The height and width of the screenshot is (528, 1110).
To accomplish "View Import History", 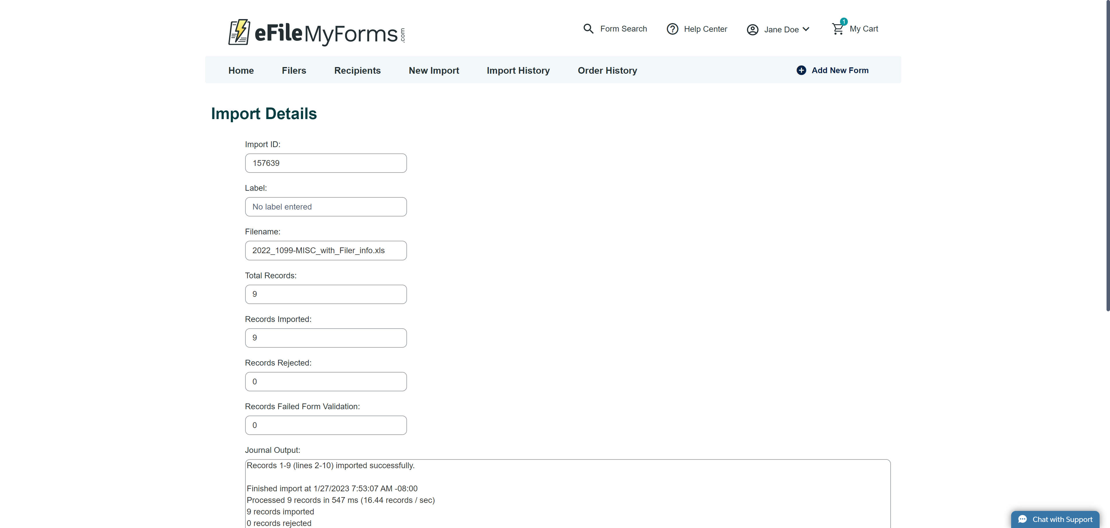I will (518, 70).
